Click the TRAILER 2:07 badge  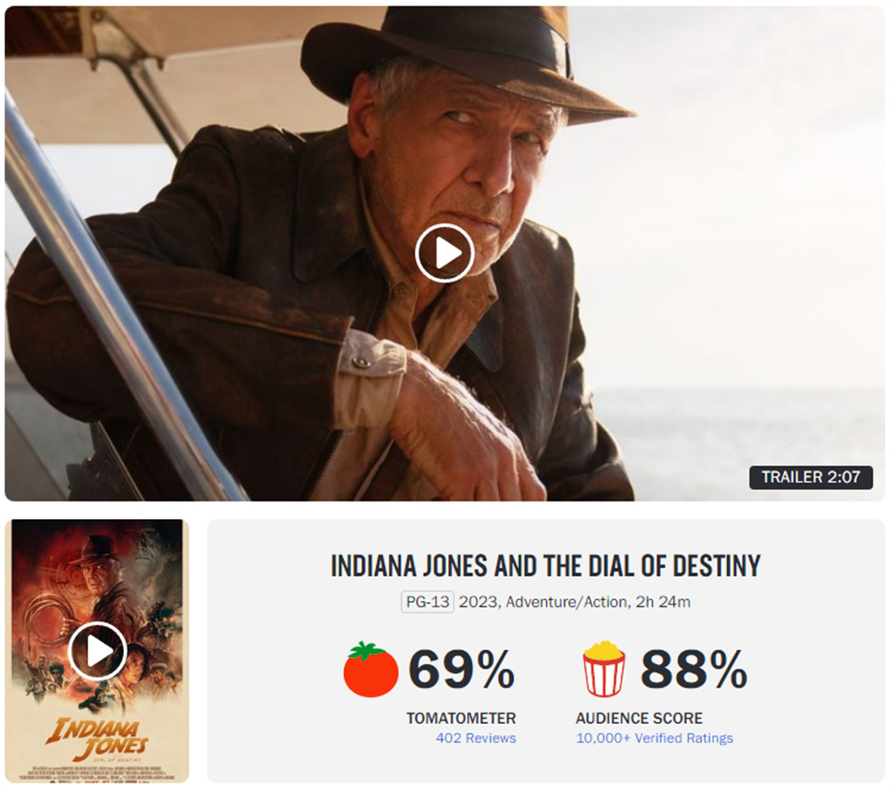[x=811, y=477]
